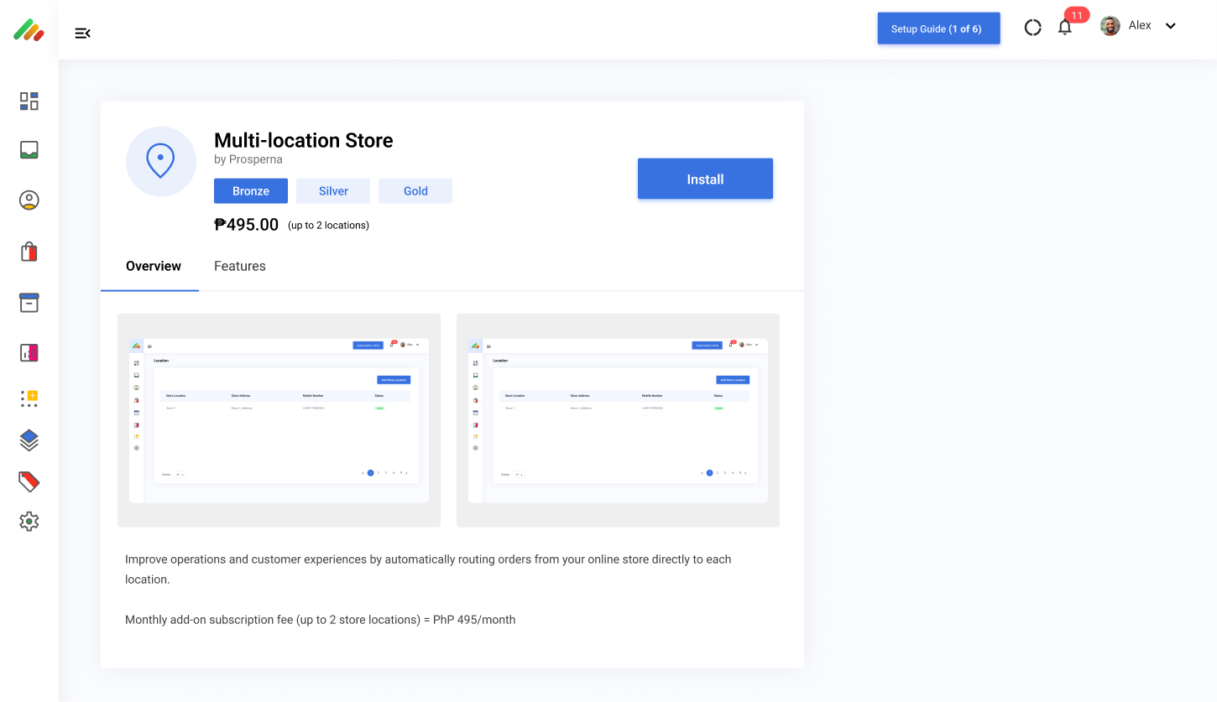The height and width of the screenshot is (702, 1217).
Task: Open the archive box sidebar icon
Action: [x=29, y=303]
